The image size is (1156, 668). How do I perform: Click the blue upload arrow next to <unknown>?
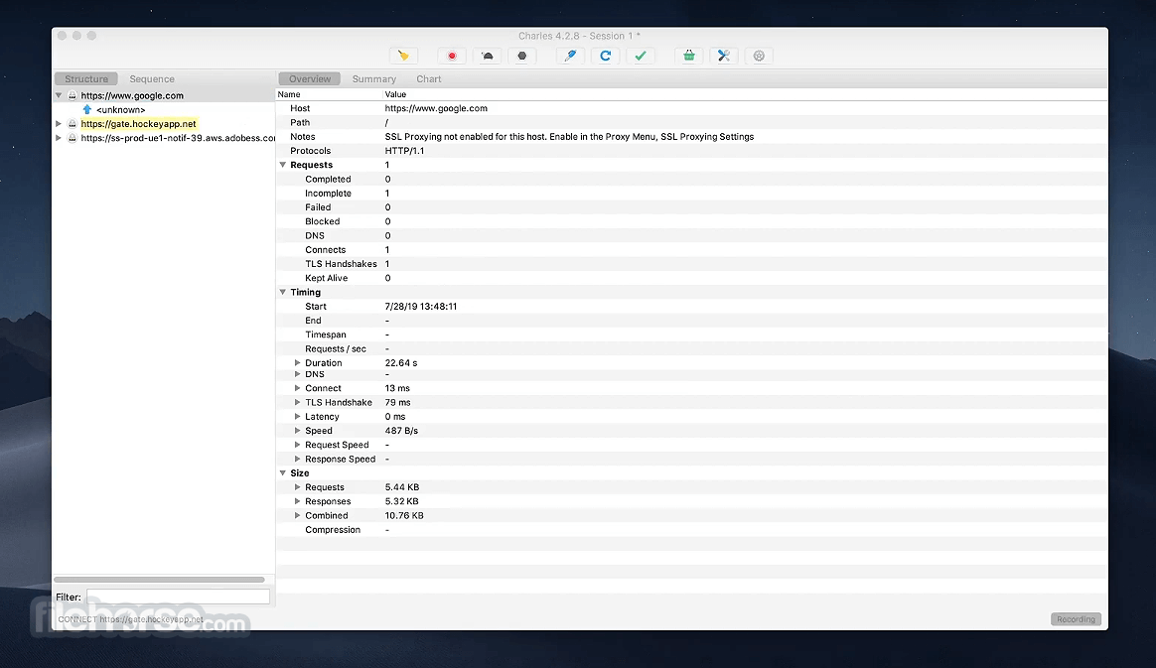(87, 110)
